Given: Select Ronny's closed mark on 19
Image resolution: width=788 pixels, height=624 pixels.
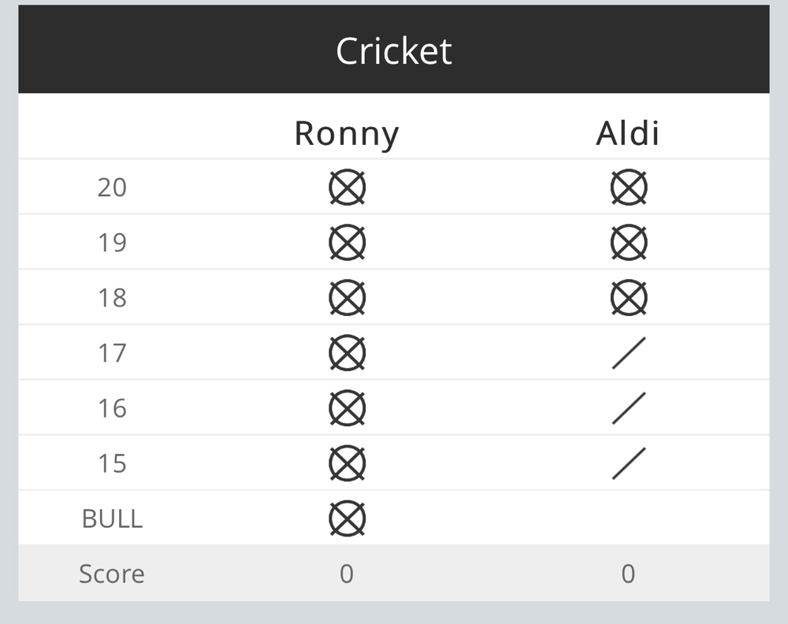Looking at the screenshot, I should click(x=347, y=243).
